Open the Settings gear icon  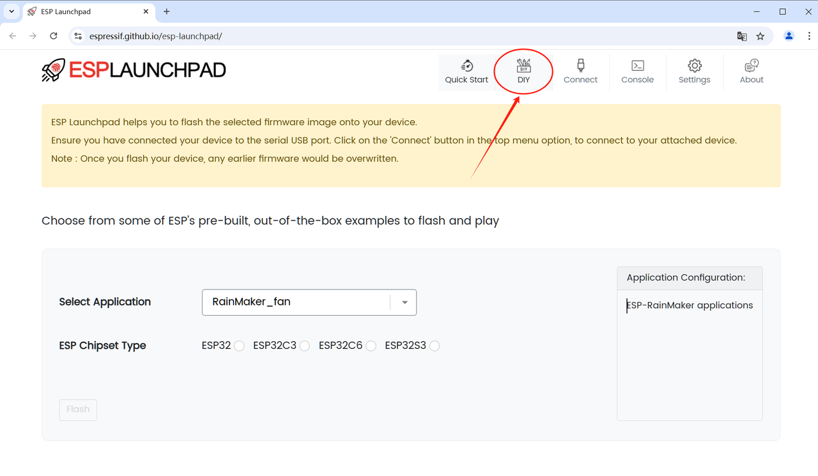(695, 66)
